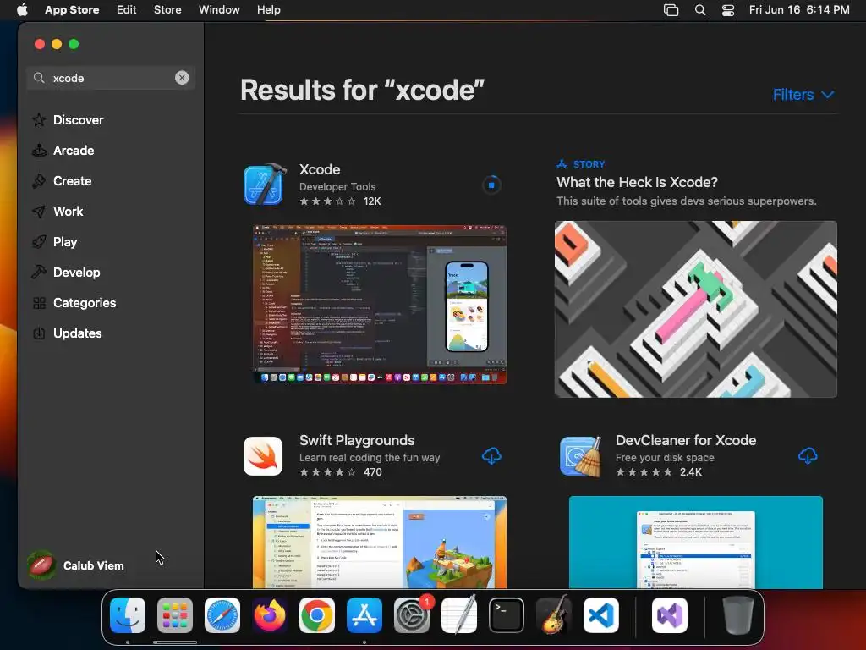Open the App Store menu
866x650 pixels.
72,10
